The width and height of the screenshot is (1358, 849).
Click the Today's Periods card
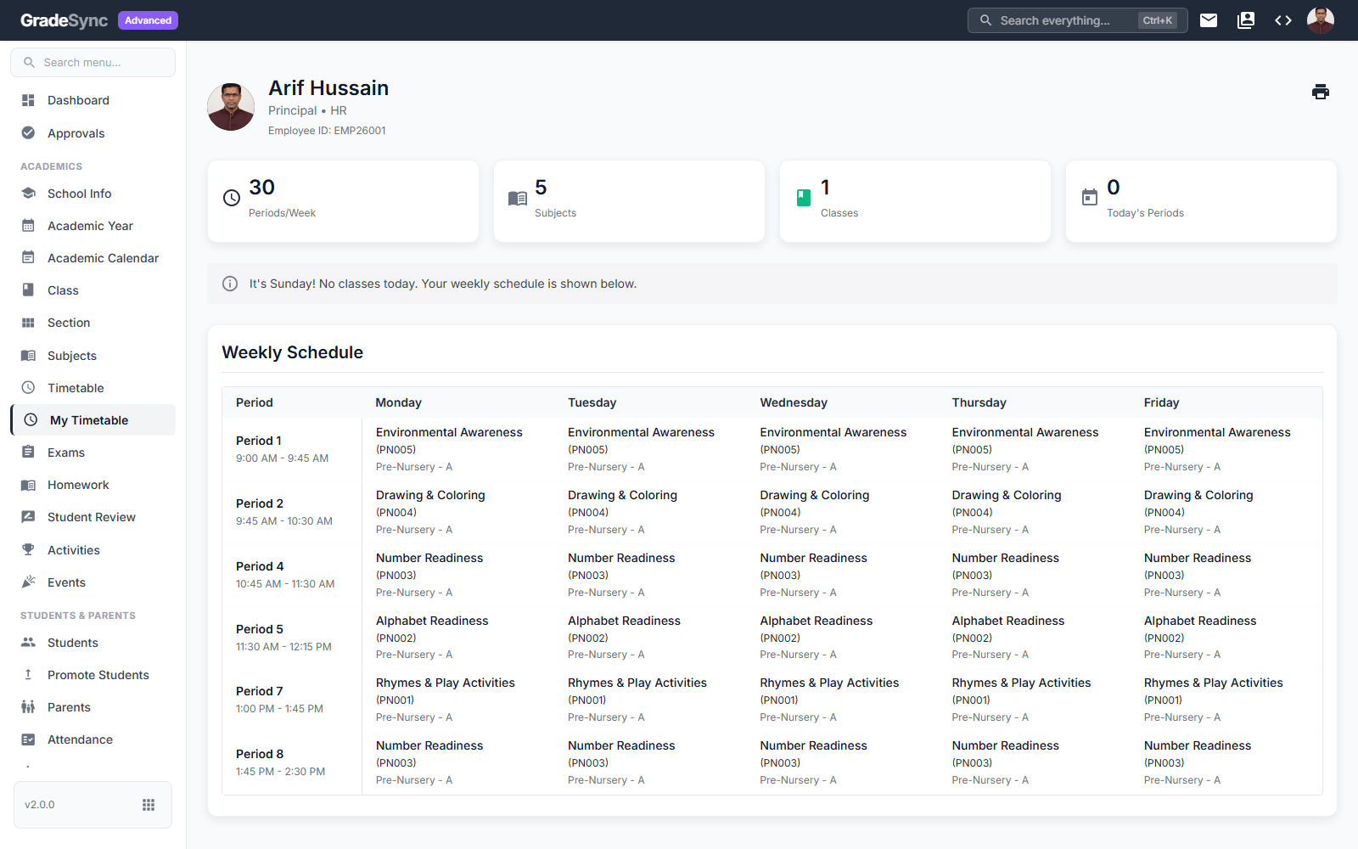(x=1201, y=201)
